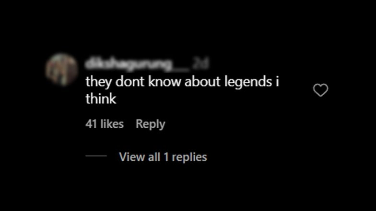The image size is (376, 211).
Task: Expand View all 1 replies
Action: point(163,157)
